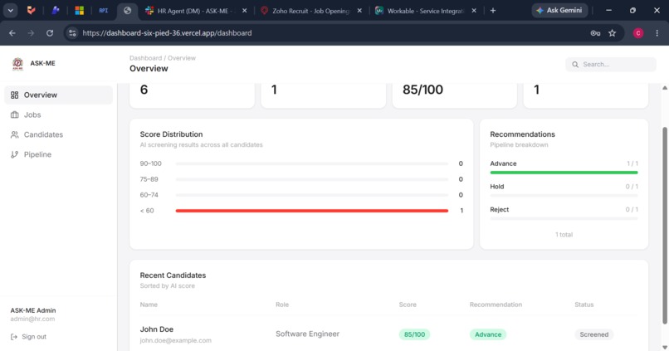Click the 90–100 score range bar
Screen dimensions: 669x351
[312, 163]
